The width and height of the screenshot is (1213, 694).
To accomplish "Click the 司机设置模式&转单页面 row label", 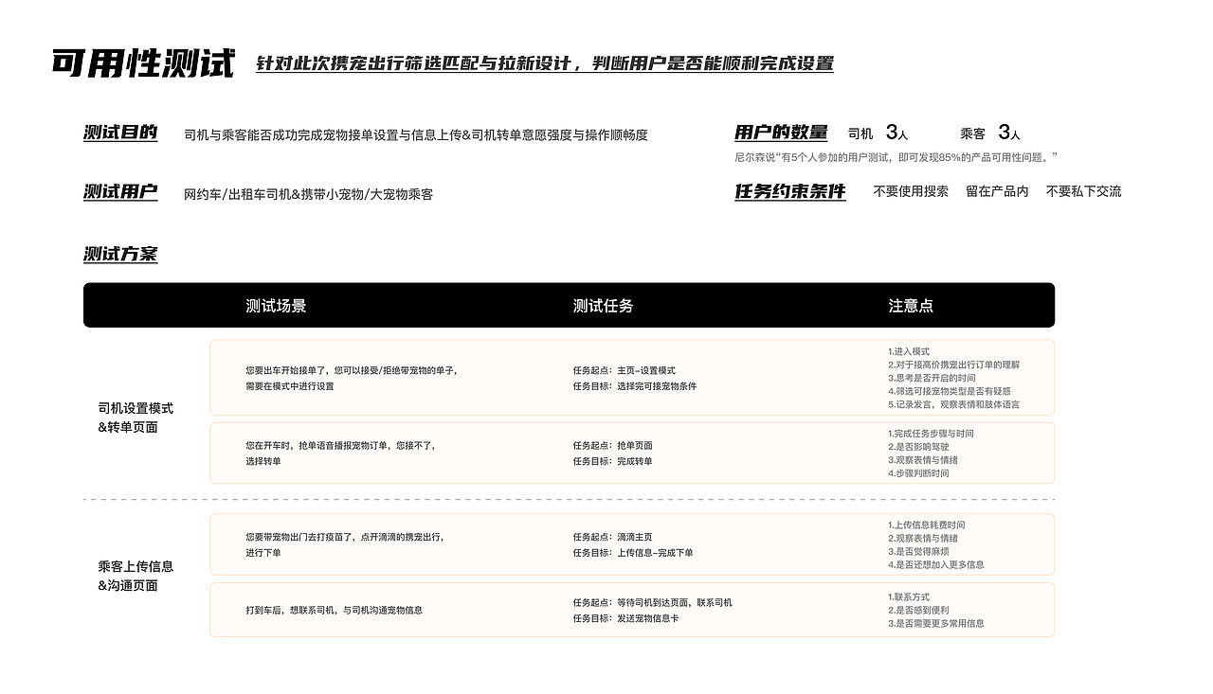I will pyautogui.click(x=136, y=418).
